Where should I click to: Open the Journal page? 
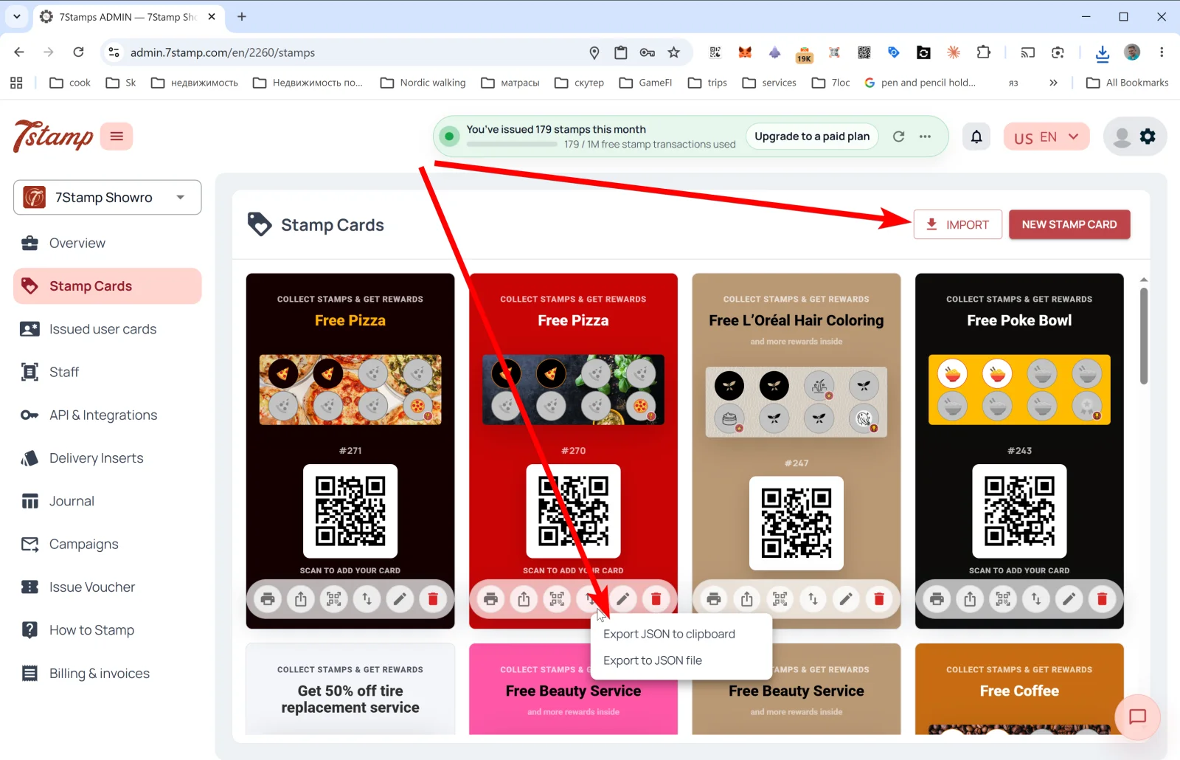108,502
